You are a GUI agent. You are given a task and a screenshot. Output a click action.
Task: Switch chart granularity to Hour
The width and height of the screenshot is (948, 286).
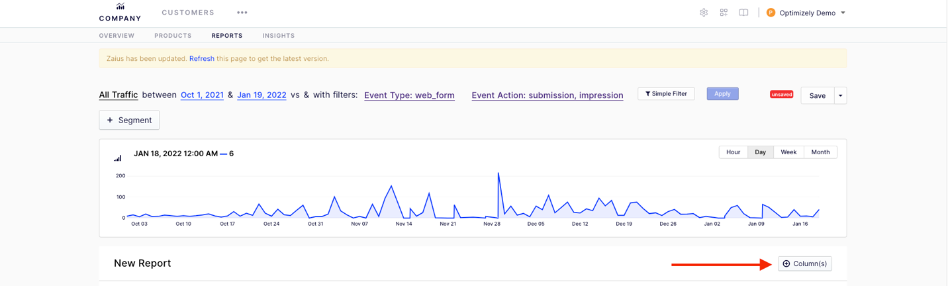(x=733, y=152)
